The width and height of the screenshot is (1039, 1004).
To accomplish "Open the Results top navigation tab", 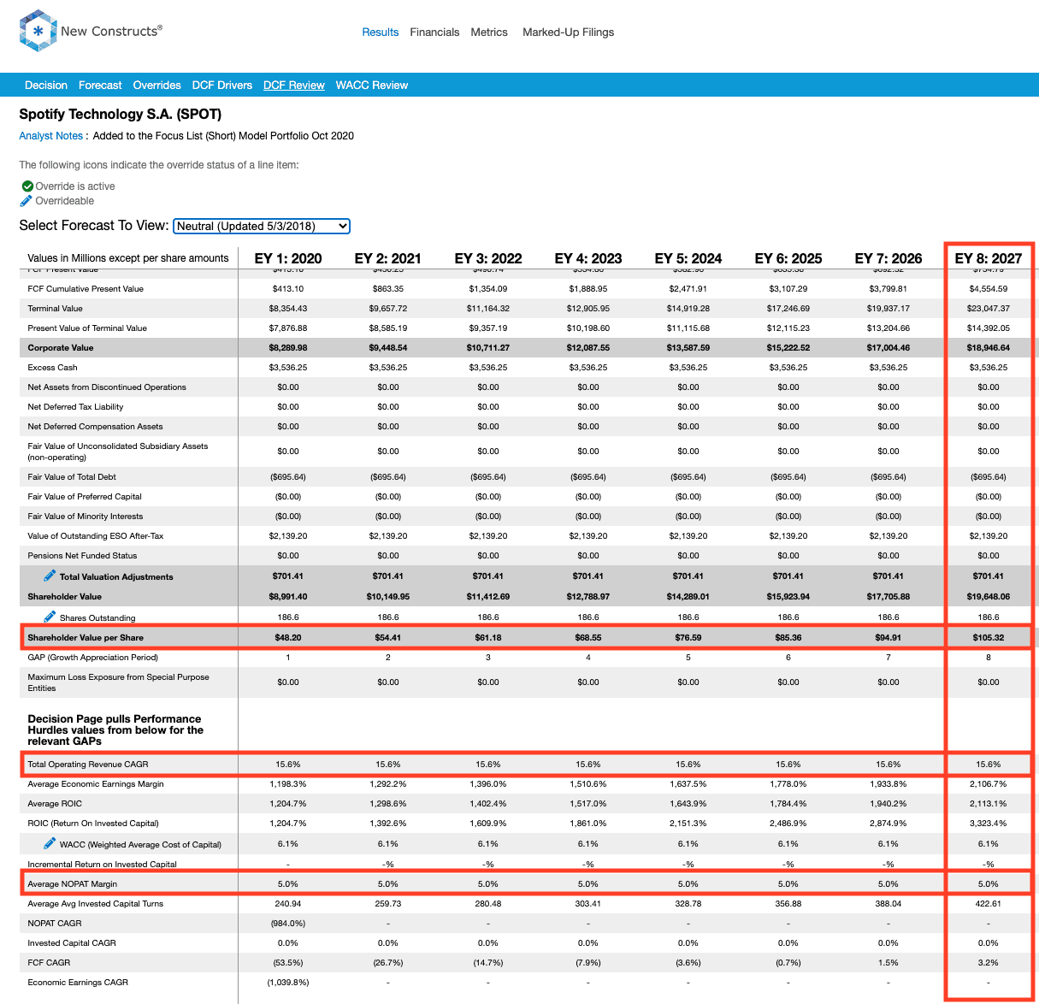I will point(381,32).
